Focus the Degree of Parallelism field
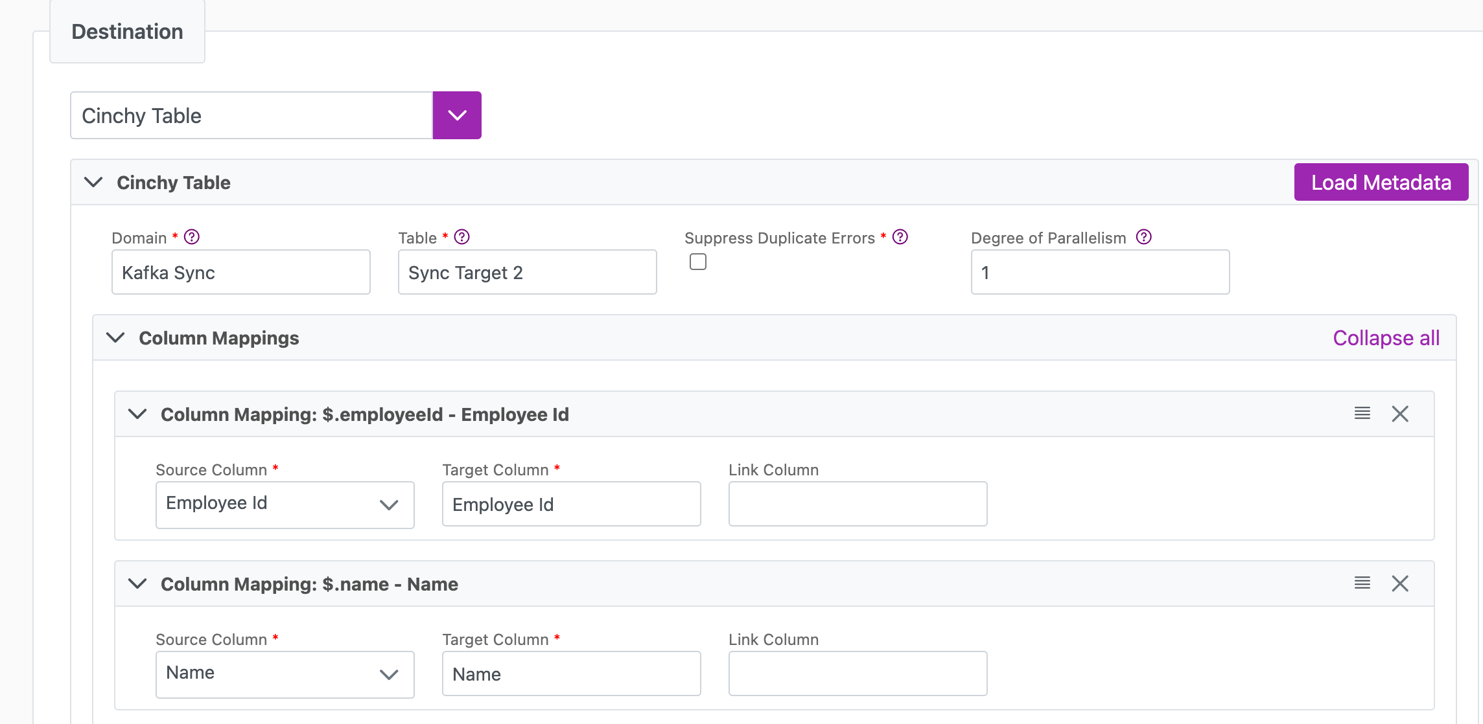Image resolution: width=1483 pixels, height=724 pixels. 1101,272
